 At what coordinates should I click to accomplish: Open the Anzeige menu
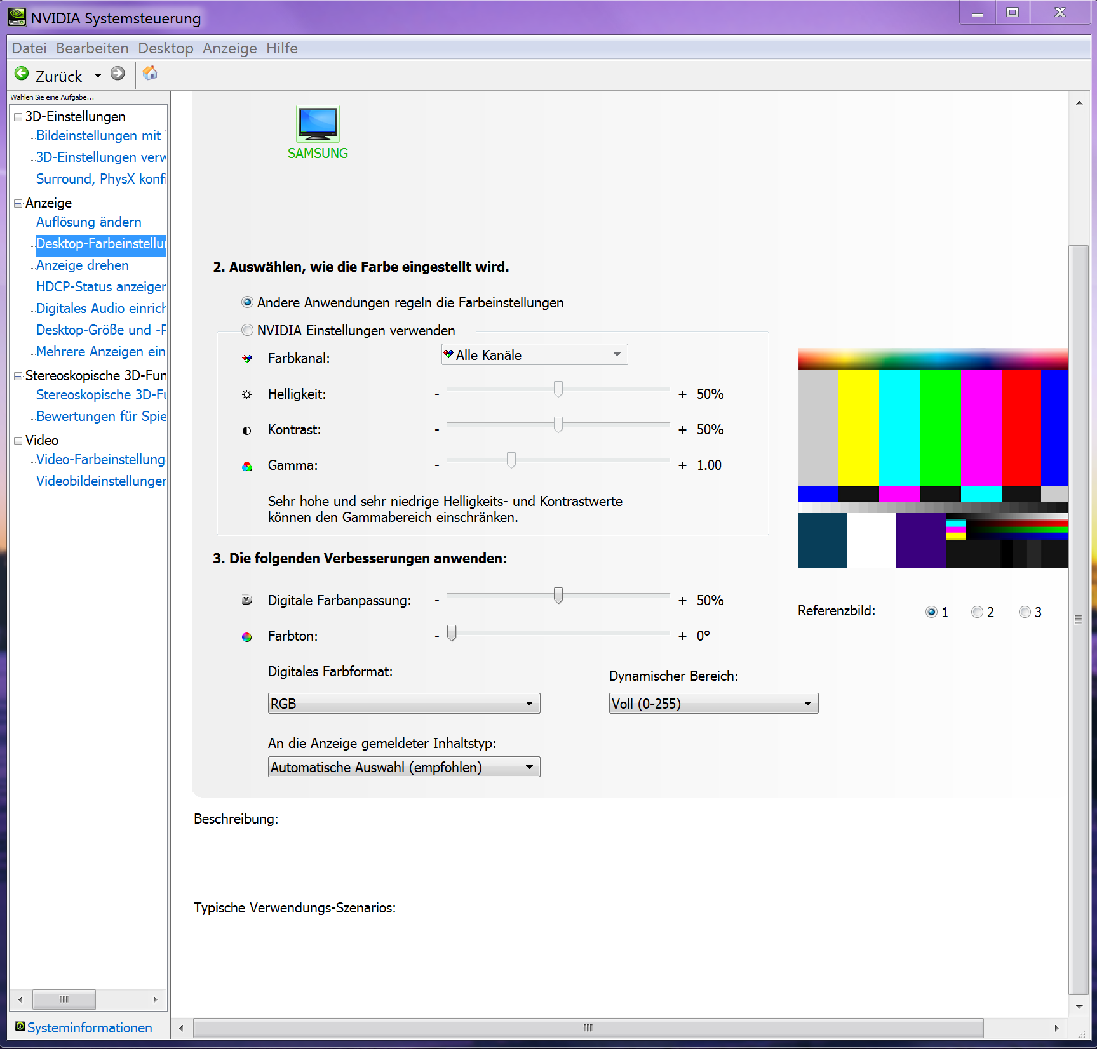tap(230, 48)
